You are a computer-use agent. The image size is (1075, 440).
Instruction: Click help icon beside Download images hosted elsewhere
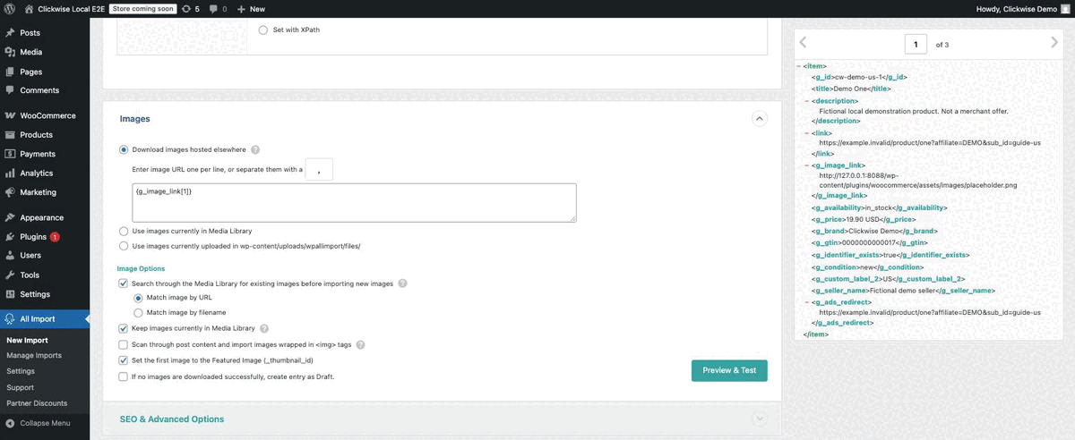pos(255,149)
